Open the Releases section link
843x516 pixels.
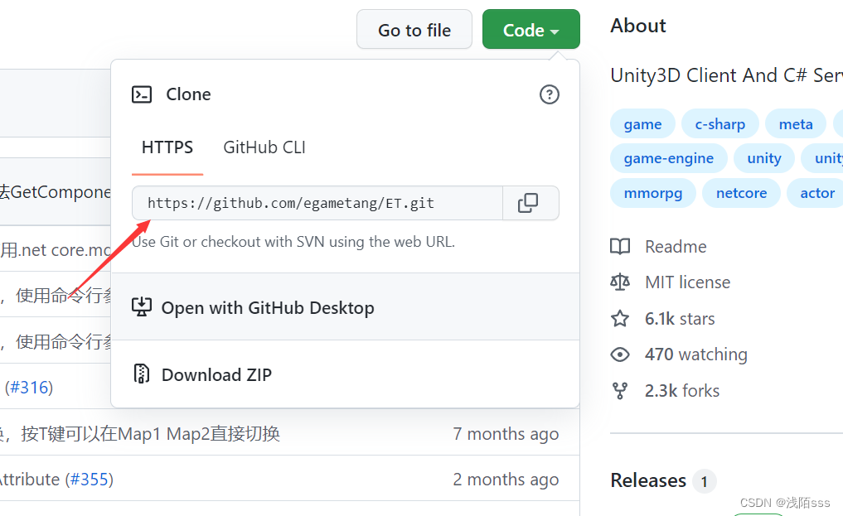pyautogui.click(x=648, y=480)
